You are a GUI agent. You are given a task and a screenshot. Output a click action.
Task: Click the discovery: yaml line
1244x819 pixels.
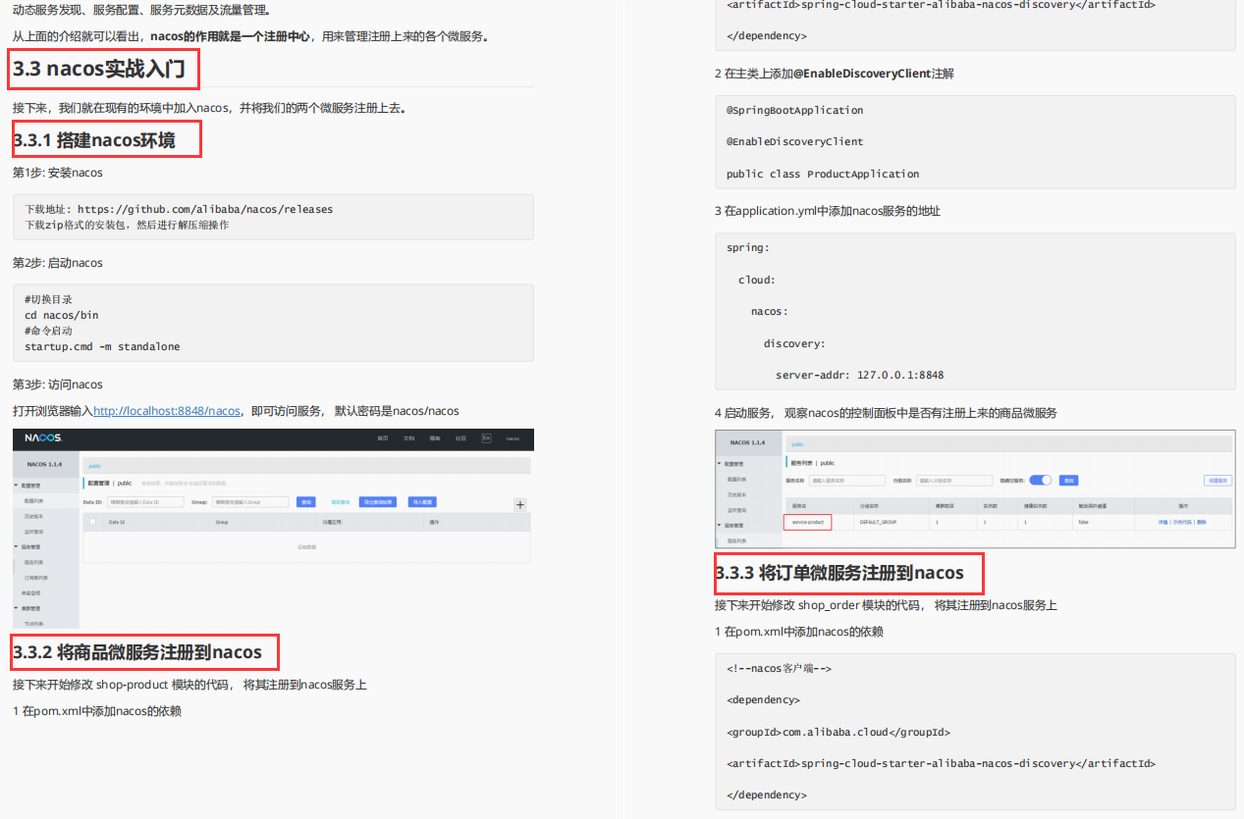794,343
